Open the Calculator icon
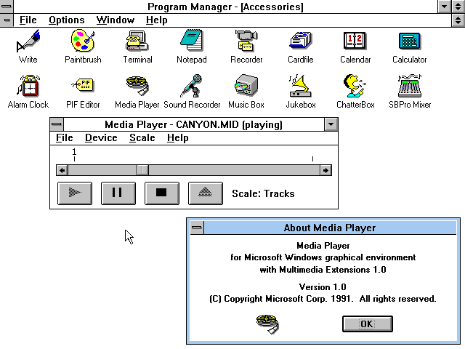Image resolution: width=465 pixels, height=349 pixels. (x=410, y=41)
